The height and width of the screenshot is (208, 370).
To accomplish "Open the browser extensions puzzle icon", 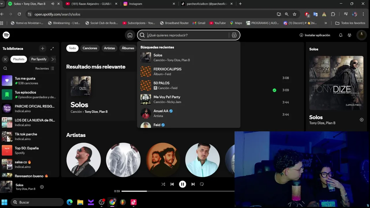I will pos(333,14).
